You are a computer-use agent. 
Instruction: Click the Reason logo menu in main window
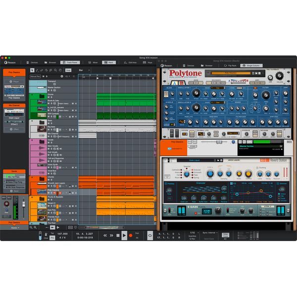click(x=10, y=62)
